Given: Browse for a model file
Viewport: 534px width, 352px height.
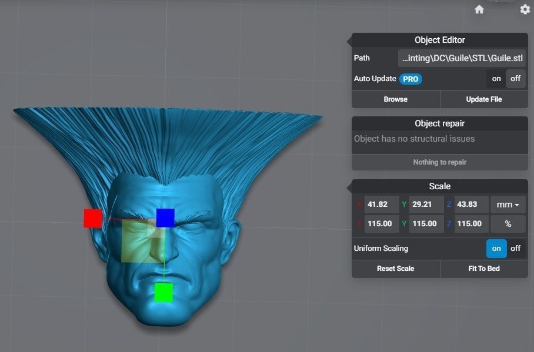Looking at the screenshot, I should click(395, 99).
